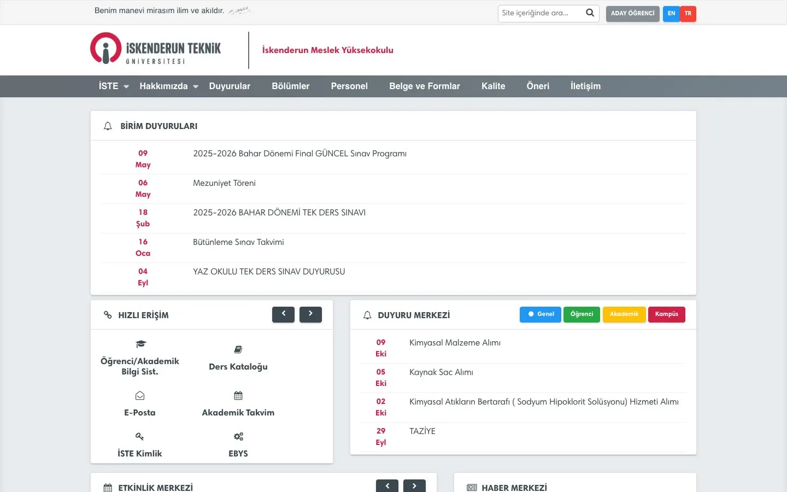
Task: Click the search magnifier icon
Action: (x=590, y=13)
